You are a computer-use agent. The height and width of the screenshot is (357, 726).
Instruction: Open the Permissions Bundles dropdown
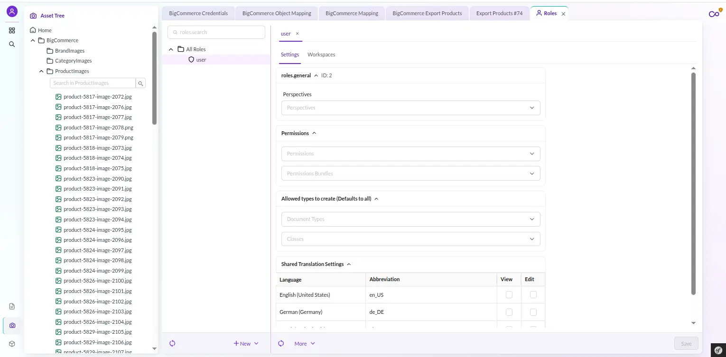tap(410, 174)
